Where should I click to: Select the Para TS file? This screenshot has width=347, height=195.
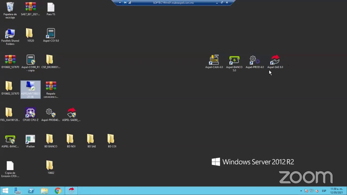point(51,9)
